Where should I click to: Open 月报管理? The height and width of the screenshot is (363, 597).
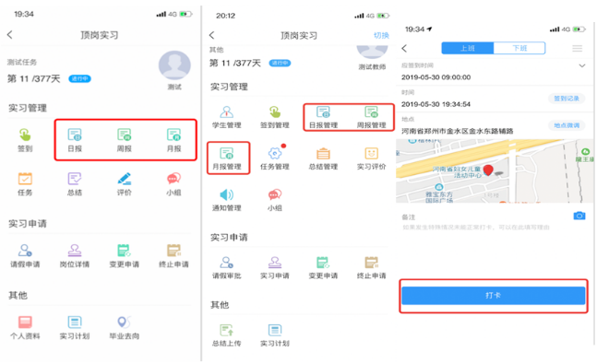click(x=227, y=158)
